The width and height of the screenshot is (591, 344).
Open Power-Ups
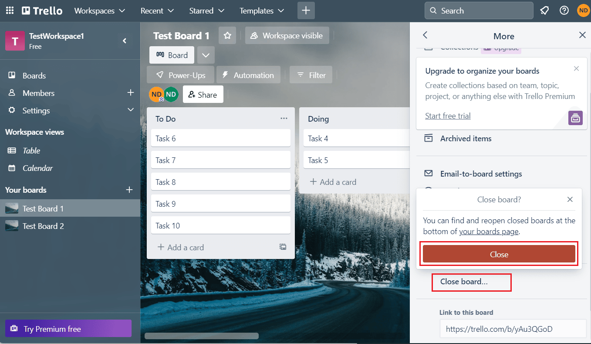[180, 75]
